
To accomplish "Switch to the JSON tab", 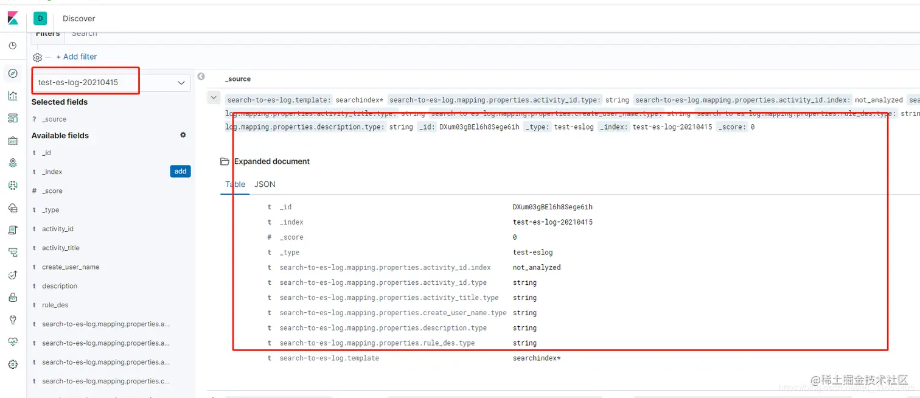I will coord(265,184).
